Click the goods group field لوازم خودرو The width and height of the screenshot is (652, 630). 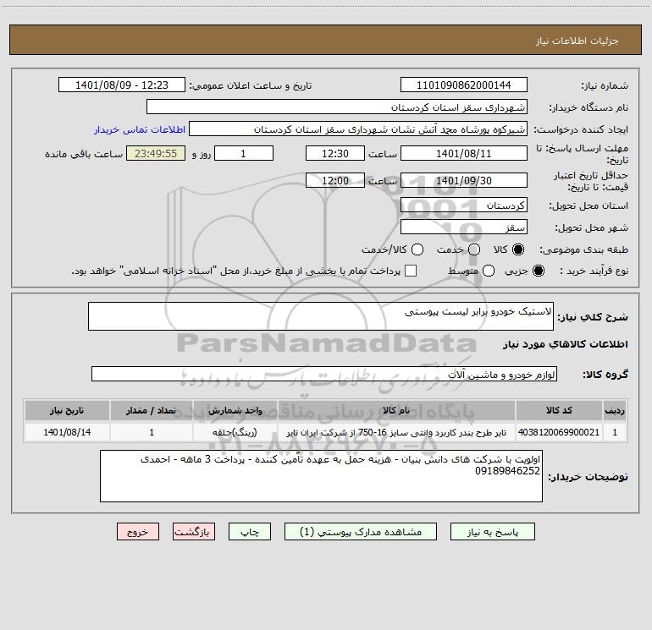(x=324, y=374)
